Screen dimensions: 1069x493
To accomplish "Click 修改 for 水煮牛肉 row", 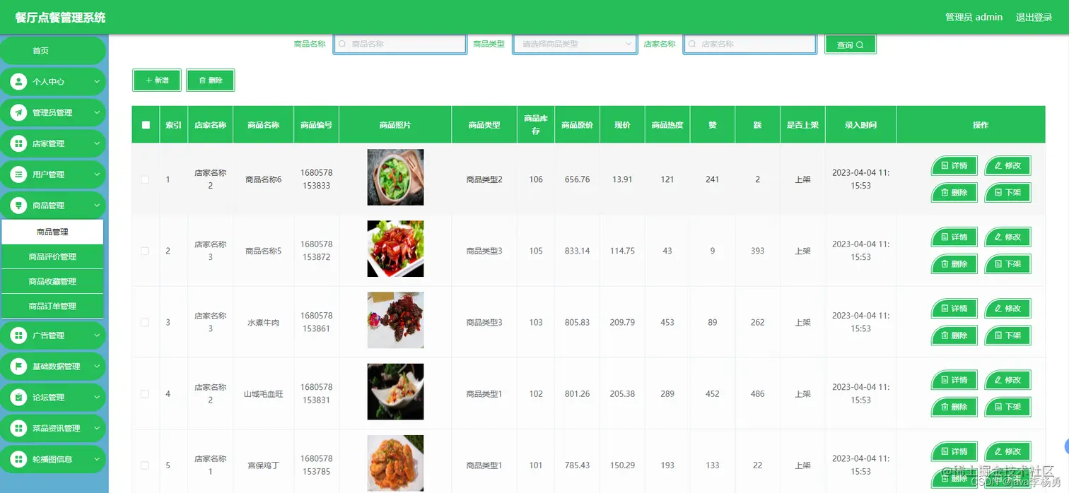I will [1007, 309].
